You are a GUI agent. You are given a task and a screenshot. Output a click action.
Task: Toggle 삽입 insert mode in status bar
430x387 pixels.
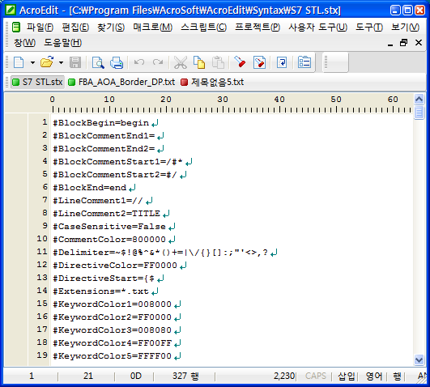point(347,376)
